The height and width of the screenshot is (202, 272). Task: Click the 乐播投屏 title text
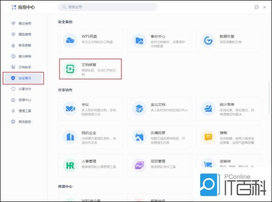(x=158, y=133)
